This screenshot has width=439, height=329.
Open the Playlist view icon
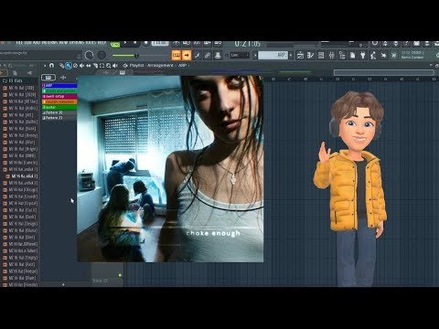point(300,56)
